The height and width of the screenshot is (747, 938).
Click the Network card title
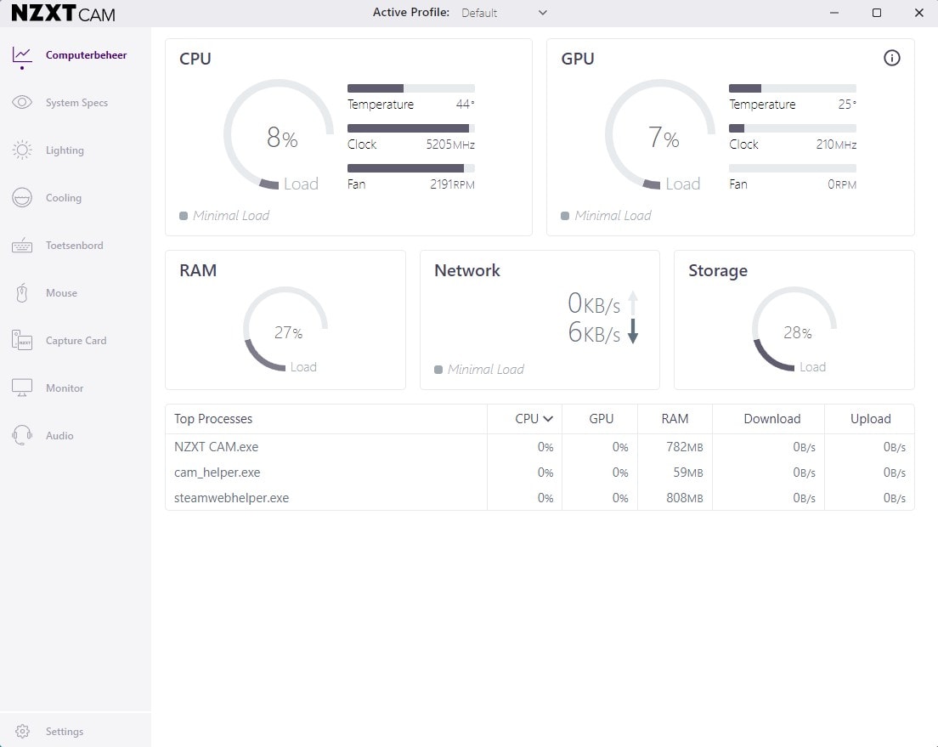pos(467,270)
